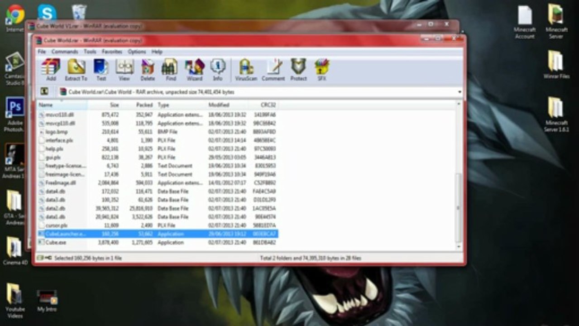
Task: Select the msvcr110.dll file
Action: (x=158, y=115)
